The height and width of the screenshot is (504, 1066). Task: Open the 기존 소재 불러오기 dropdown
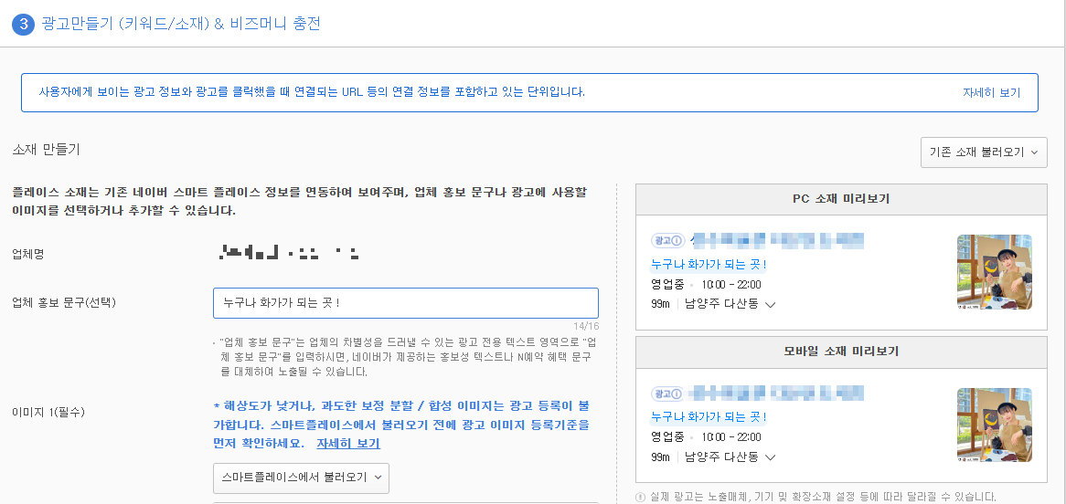[984, 152]
